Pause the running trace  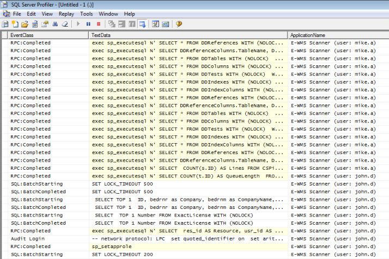pos(88,24)
